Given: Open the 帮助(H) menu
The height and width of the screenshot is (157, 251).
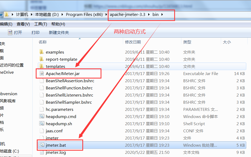Looking at the screenshot, I should point(58,24).
